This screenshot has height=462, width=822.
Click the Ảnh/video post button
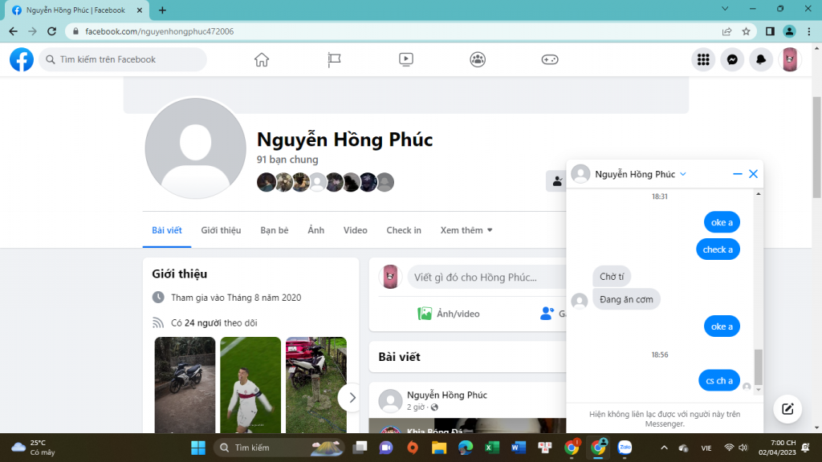point(448,314)
